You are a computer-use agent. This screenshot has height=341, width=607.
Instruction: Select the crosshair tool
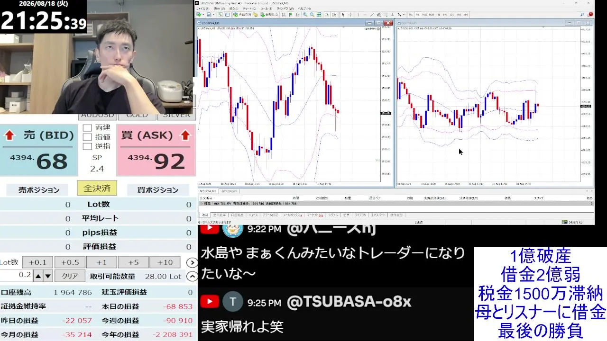click(x=350, y=15)
